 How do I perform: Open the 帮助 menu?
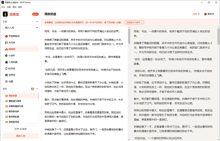[20, 7]
